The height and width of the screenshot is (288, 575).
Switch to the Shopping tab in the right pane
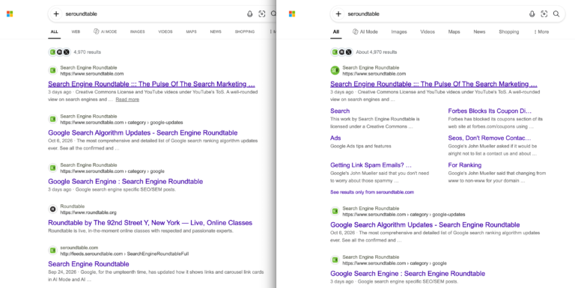509,32
